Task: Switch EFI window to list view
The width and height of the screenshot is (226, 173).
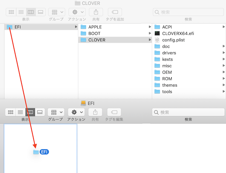Action: [x=21, y=112]
